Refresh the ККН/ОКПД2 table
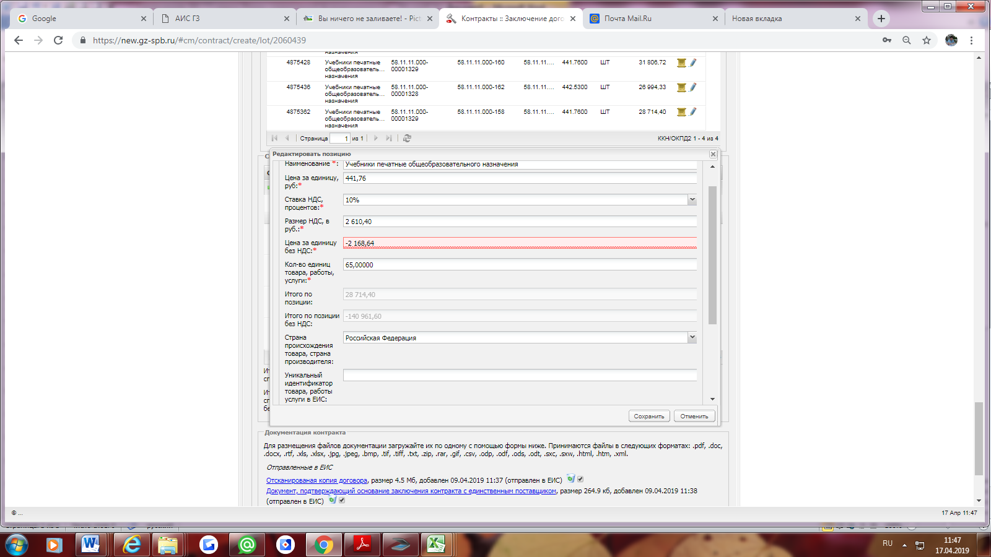 pos(407,138)
